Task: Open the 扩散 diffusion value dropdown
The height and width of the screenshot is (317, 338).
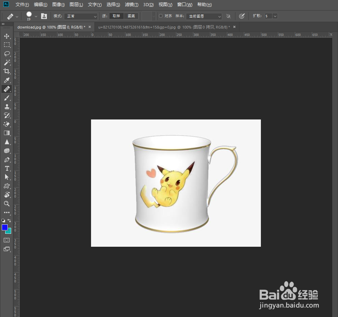Action: (275, 16)
